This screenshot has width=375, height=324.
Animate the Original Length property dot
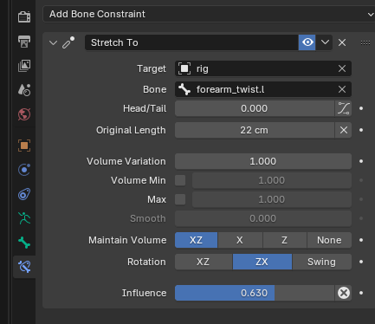[x=361, y=130]
